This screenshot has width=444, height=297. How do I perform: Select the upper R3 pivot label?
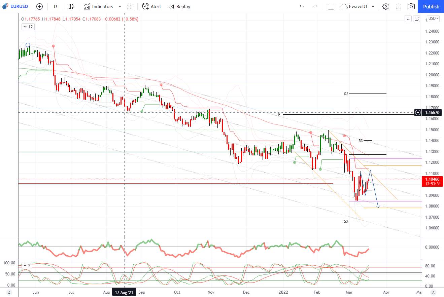coord(346,94)
